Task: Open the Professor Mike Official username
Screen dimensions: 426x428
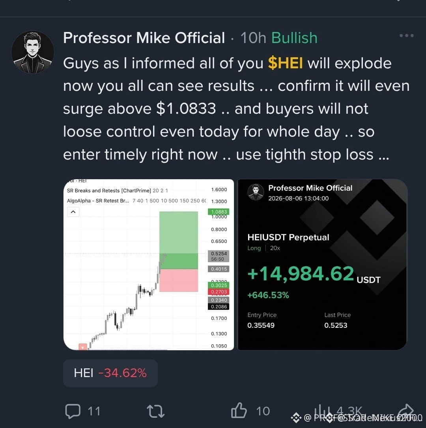Action: (x=144, y=38)
